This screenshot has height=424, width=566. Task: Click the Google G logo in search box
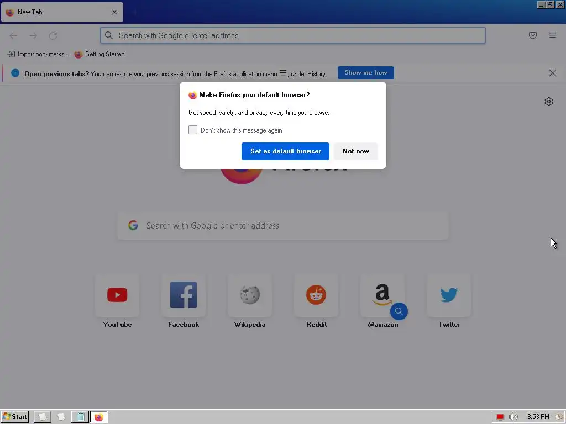point(133,225)
